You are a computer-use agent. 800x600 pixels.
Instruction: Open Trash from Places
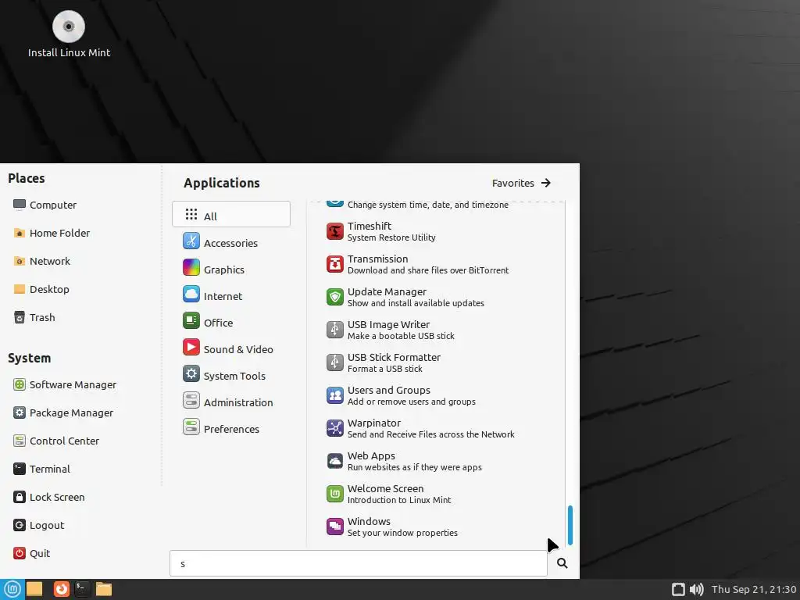[34, 317]
